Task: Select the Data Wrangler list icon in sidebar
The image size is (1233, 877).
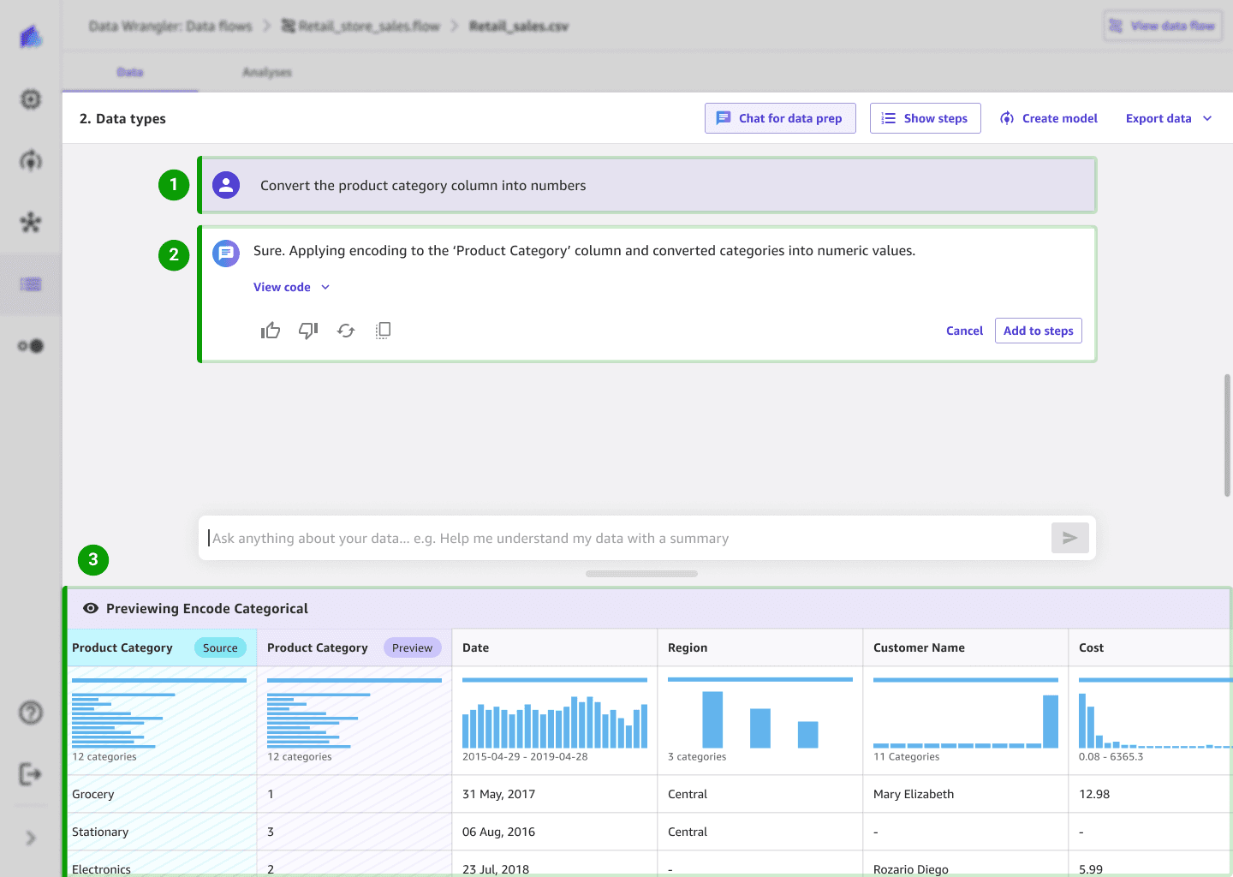Action: coord(31,284)
